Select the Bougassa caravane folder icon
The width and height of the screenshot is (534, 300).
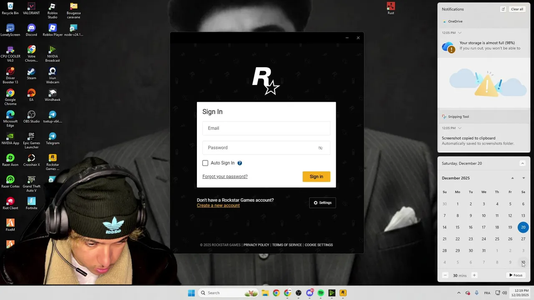tap(73, 10)
